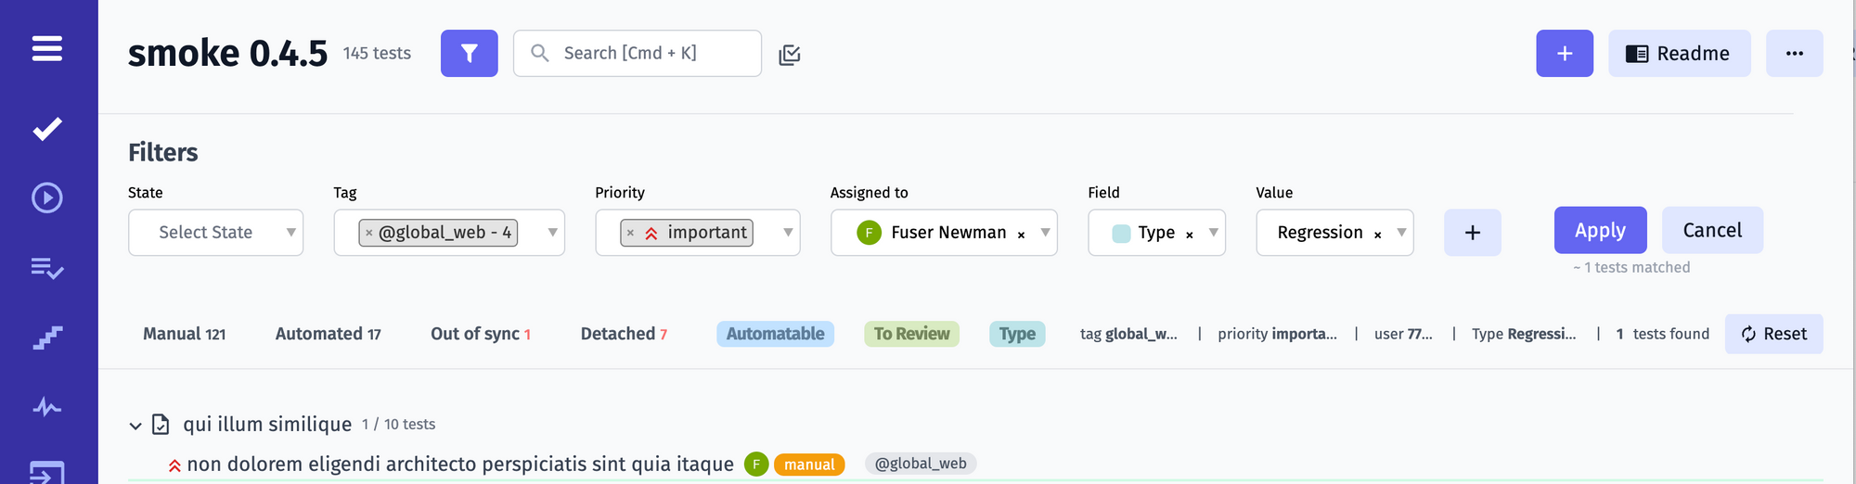Click Reset to clear filters
Image resolution: width=1856 pixels, height=484 pixels.
coord(1774,334)
